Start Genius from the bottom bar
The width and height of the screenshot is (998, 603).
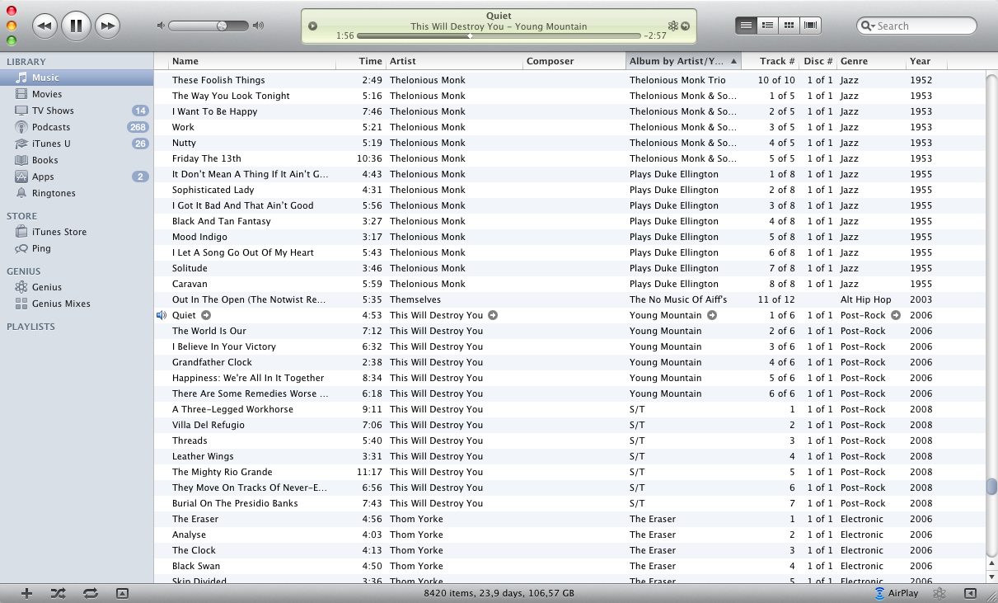(939, 593)
